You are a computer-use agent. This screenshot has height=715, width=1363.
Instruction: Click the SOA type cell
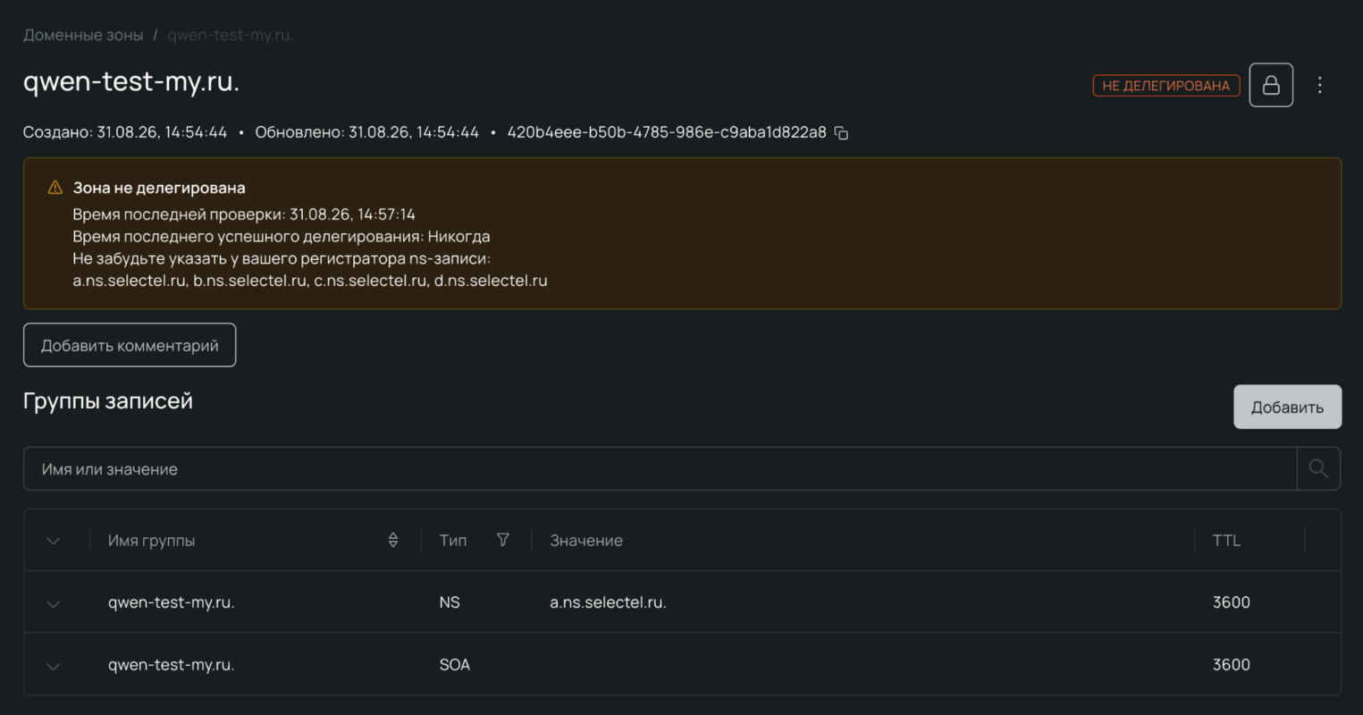click(x=455, y=665)
